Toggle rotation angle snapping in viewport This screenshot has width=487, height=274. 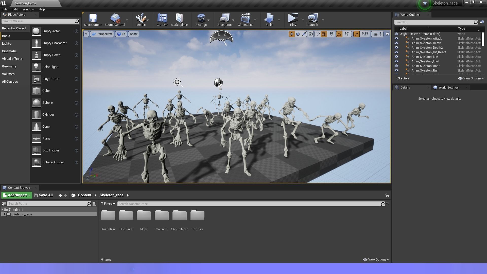point(339,34)
